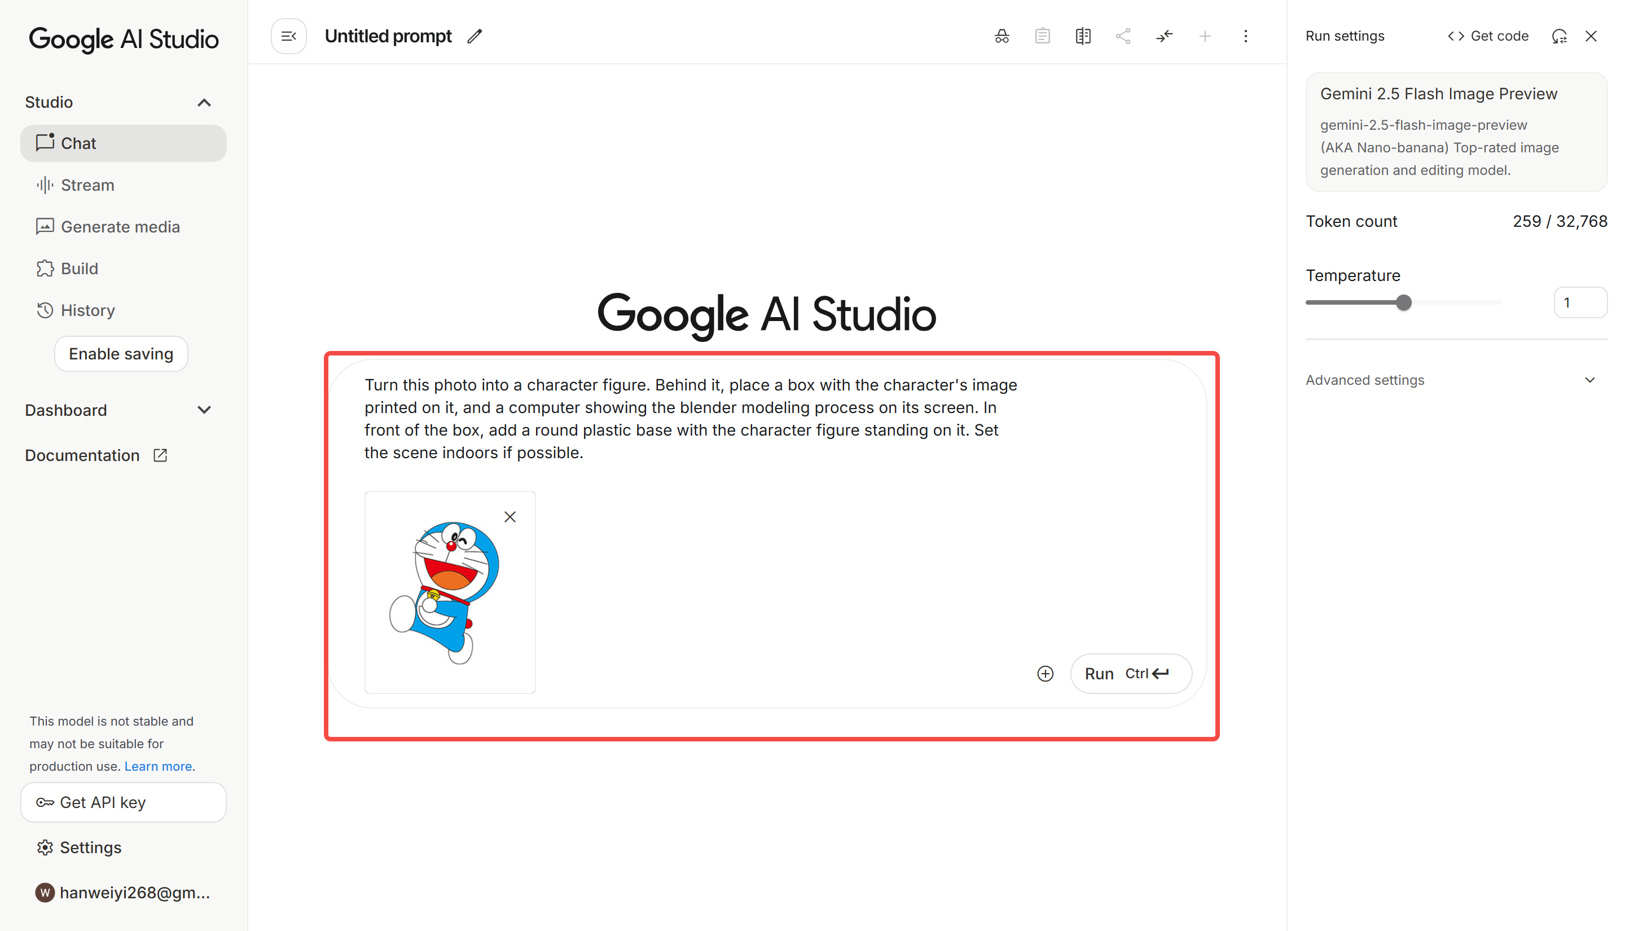Remove the attached Doraemon image
The image size is (1625, 931).
click(510, 516)
